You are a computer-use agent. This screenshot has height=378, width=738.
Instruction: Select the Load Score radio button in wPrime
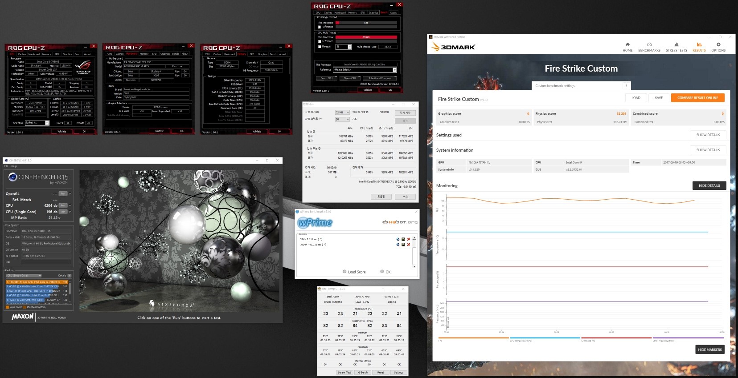coord(344,272)
